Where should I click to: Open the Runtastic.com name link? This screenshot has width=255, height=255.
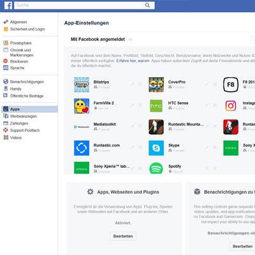(106, 145)
